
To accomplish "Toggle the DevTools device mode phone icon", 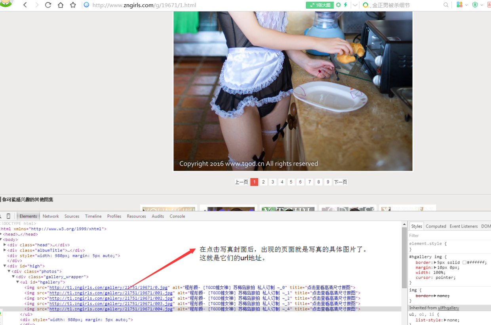I will (8, 216).
